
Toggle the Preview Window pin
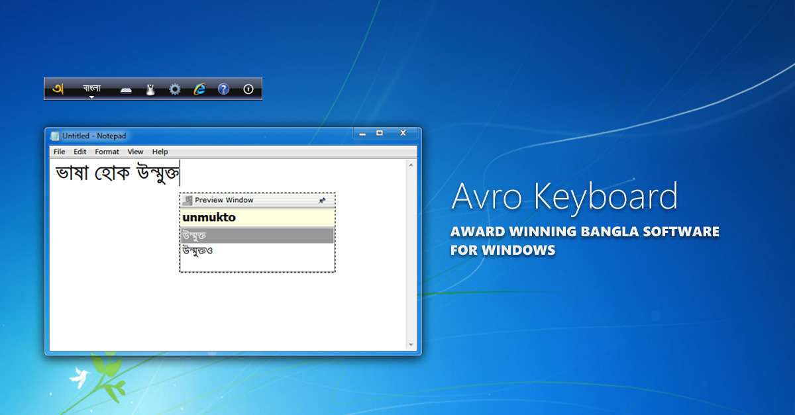coord(323,201)
